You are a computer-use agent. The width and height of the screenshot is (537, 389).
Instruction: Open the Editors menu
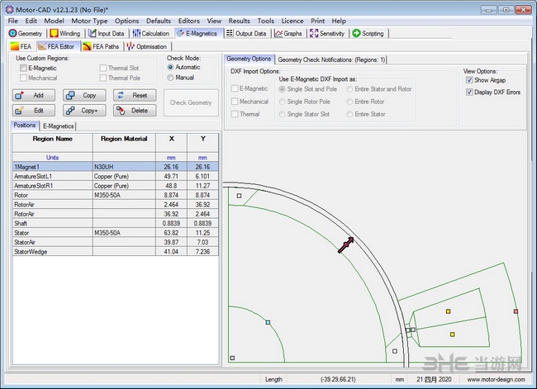[188, 21]
